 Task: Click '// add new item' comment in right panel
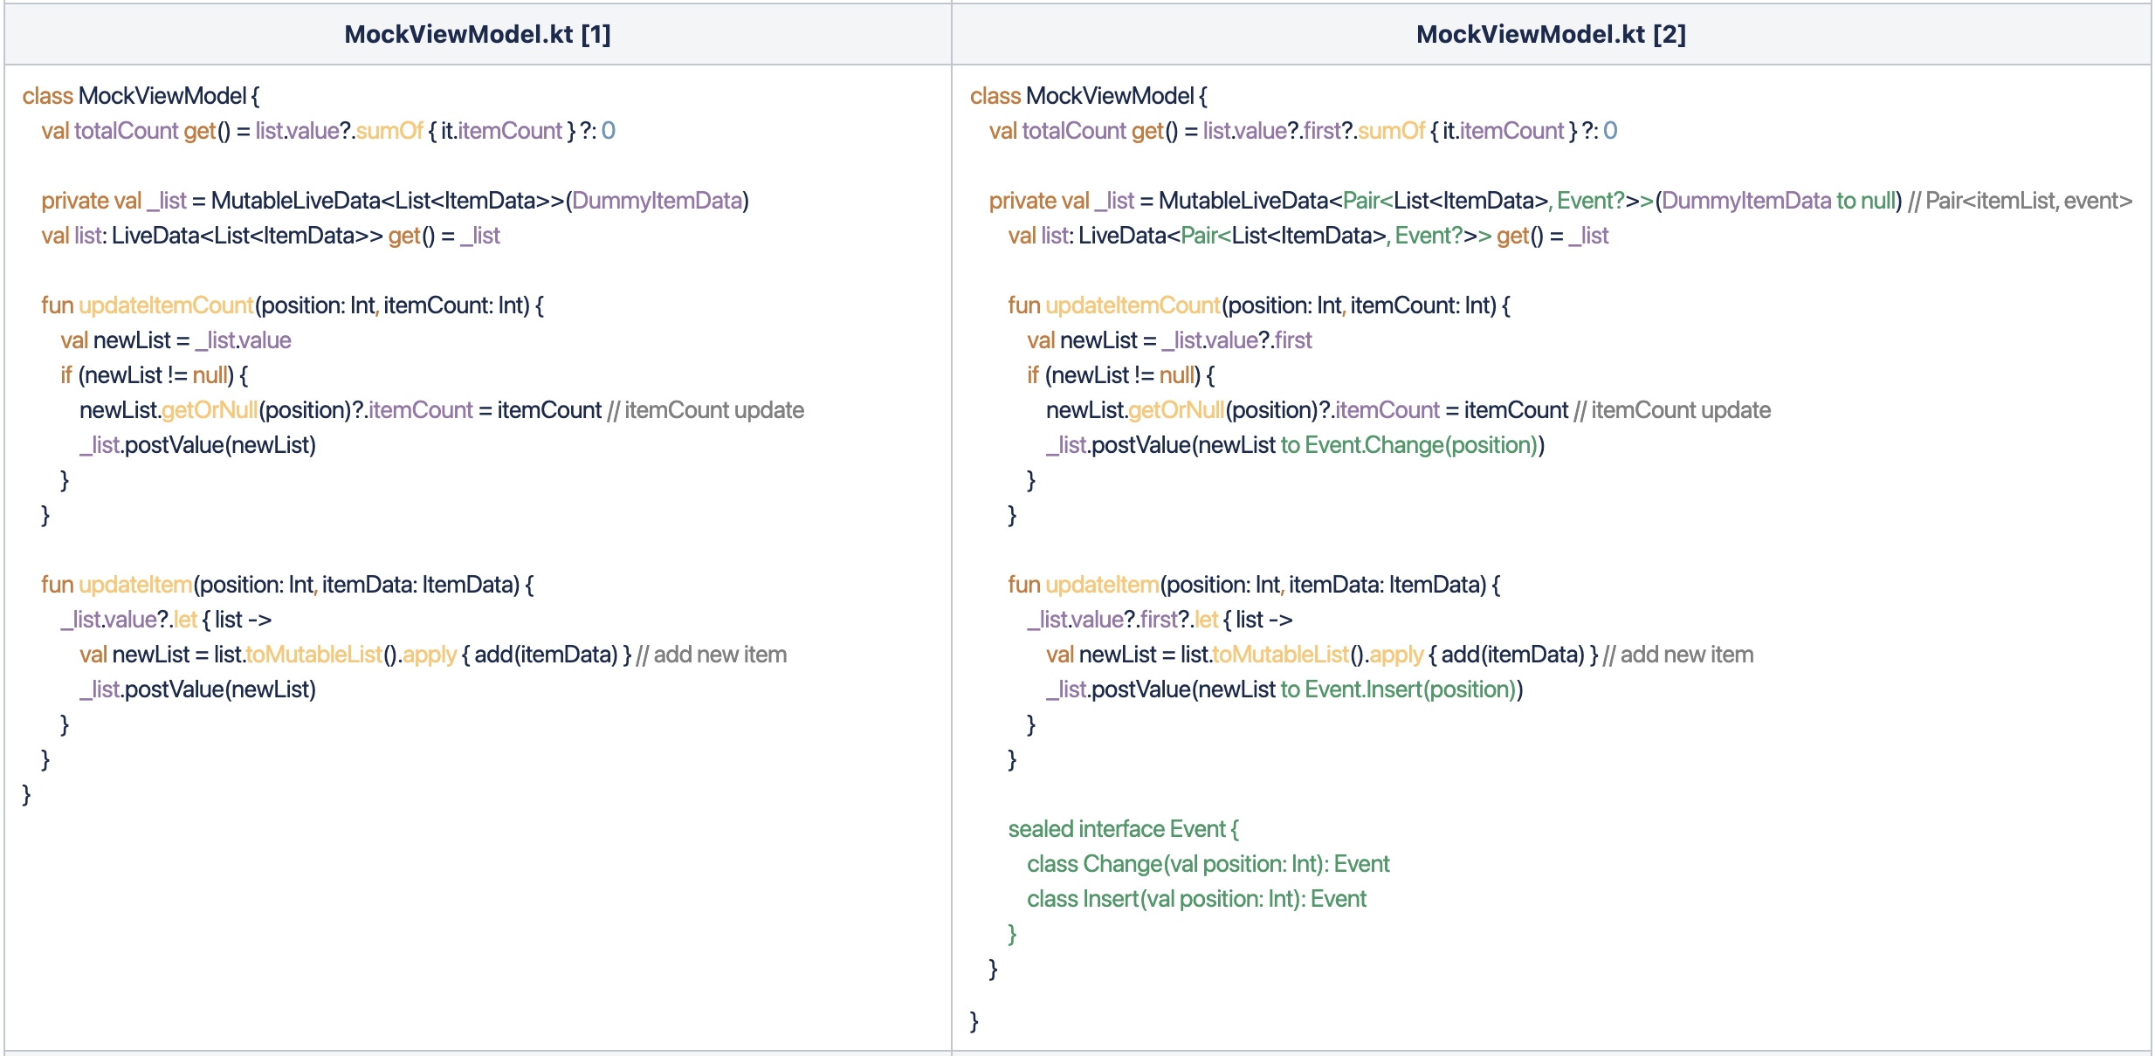[1678, 655]
